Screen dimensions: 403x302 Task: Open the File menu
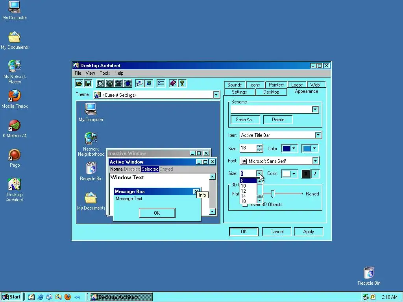78,73
